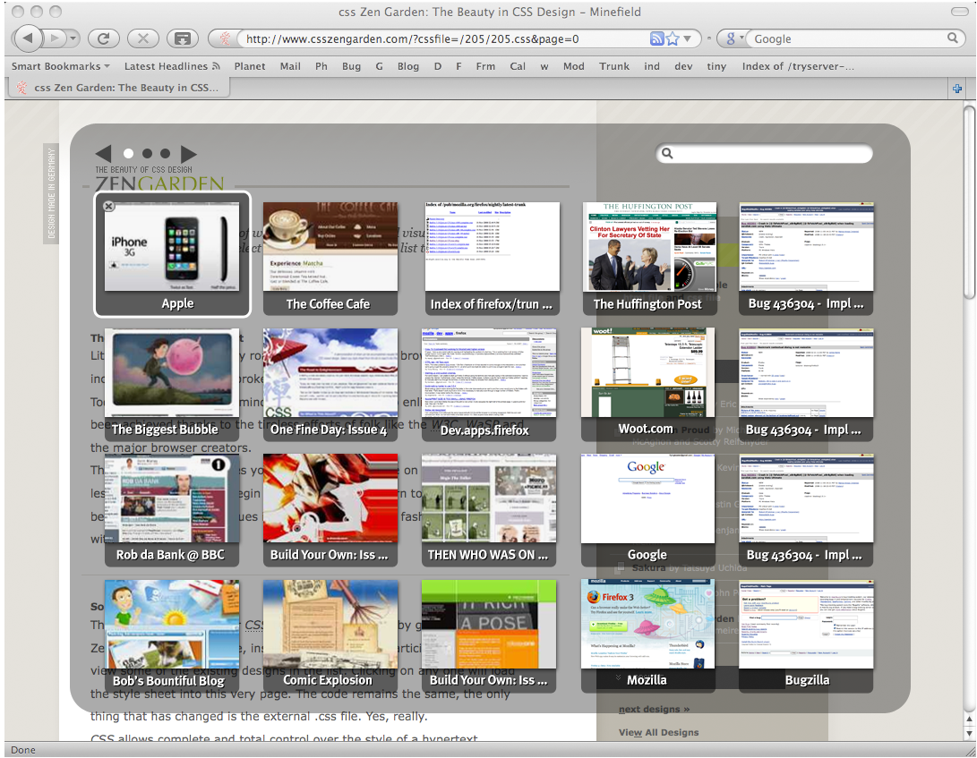
Task: Open The Huffington Post thumbnail
Action: point(649,258)
